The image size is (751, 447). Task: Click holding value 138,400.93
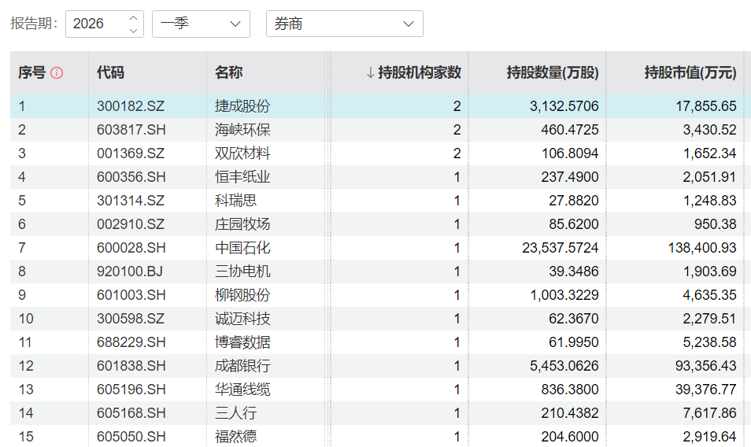pyautogui.click(x=702, y=248)
